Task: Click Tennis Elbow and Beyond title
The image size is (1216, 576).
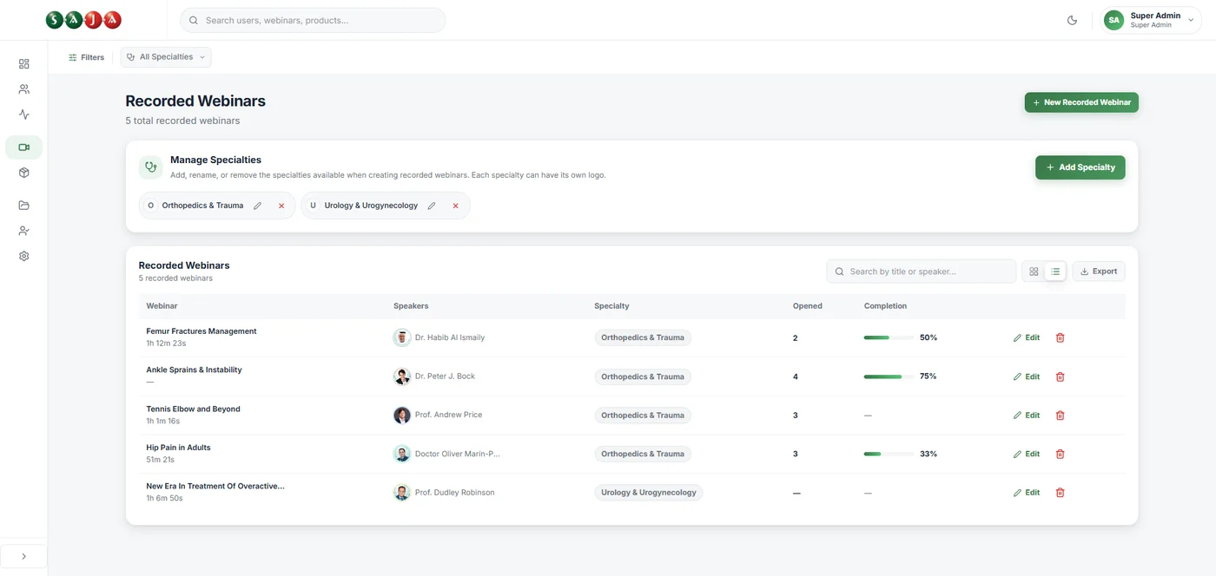Action: [193, 409]
